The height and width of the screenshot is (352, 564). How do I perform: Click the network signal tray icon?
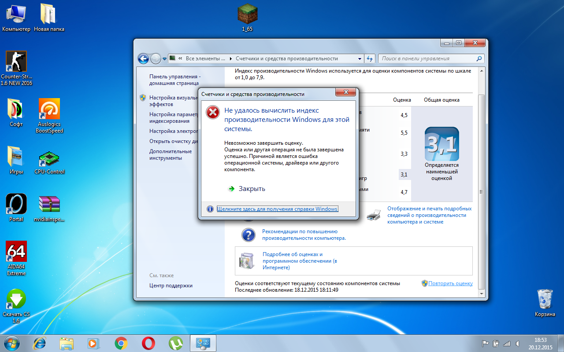click(507, 343)
